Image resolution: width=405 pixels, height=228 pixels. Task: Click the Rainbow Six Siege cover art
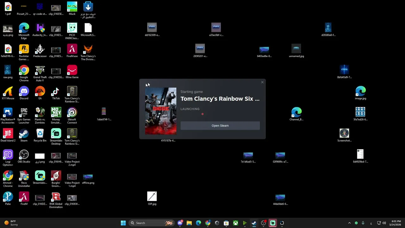click(x=161, y=111)
